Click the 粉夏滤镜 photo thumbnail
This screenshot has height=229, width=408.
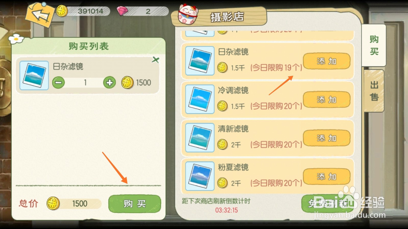coord(200,176)
